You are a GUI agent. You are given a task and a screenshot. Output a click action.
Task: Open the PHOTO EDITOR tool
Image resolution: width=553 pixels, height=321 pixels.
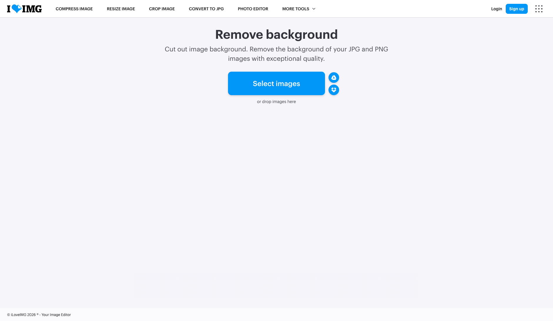[253, 9]
